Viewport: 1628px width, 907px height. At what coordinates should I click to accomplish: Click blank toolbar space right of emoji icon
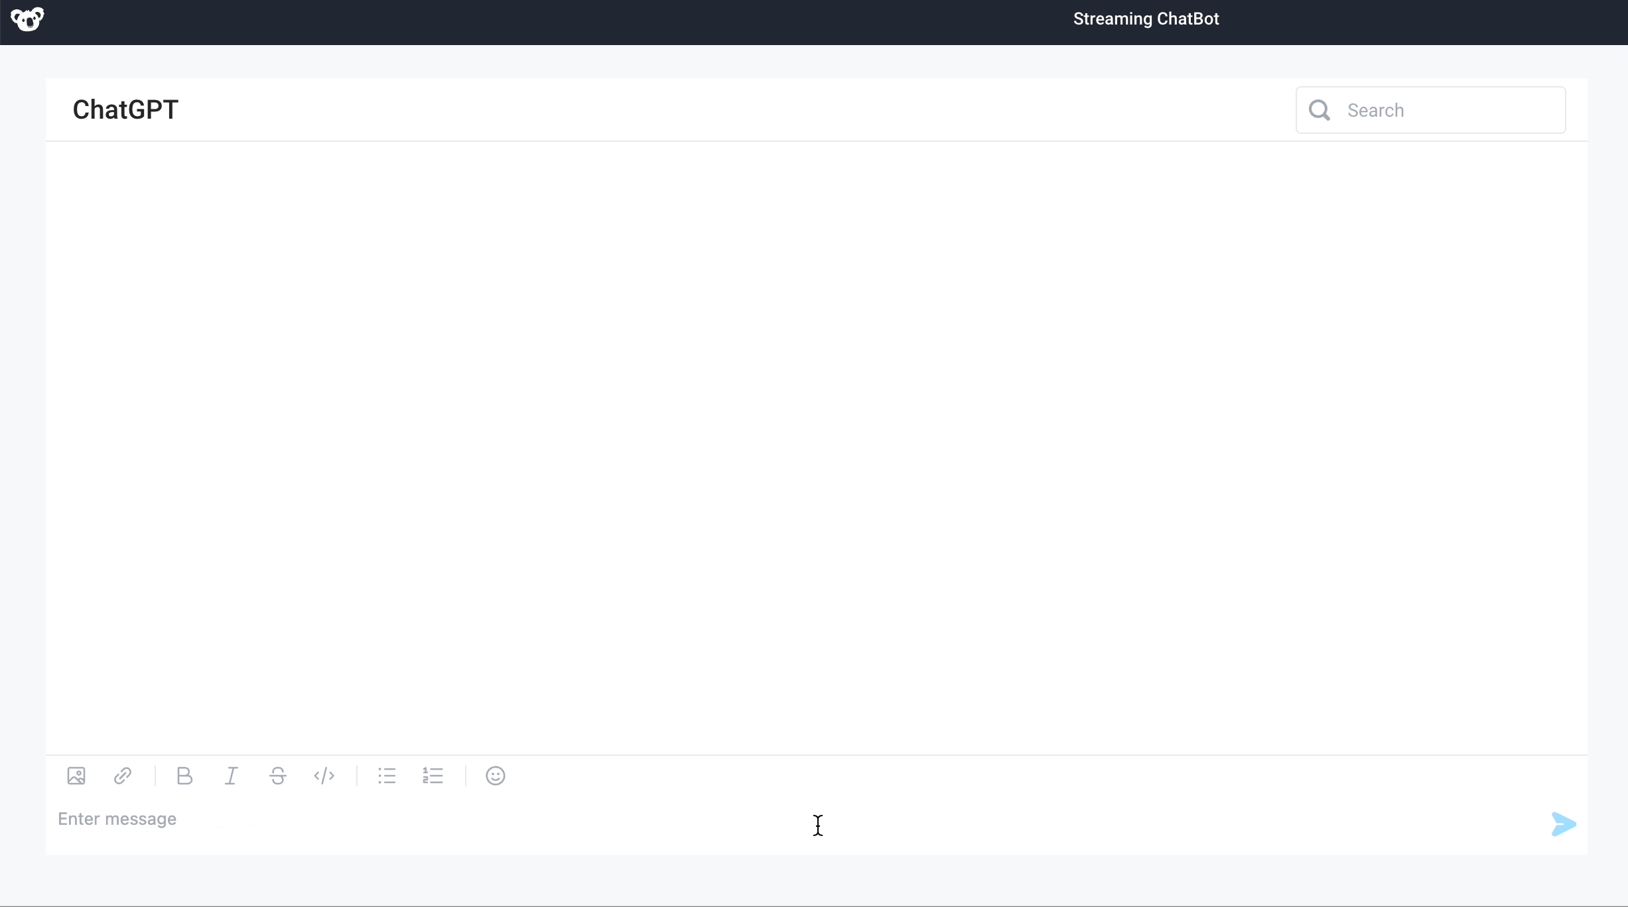pyautogui.click(x=995, y=776)
